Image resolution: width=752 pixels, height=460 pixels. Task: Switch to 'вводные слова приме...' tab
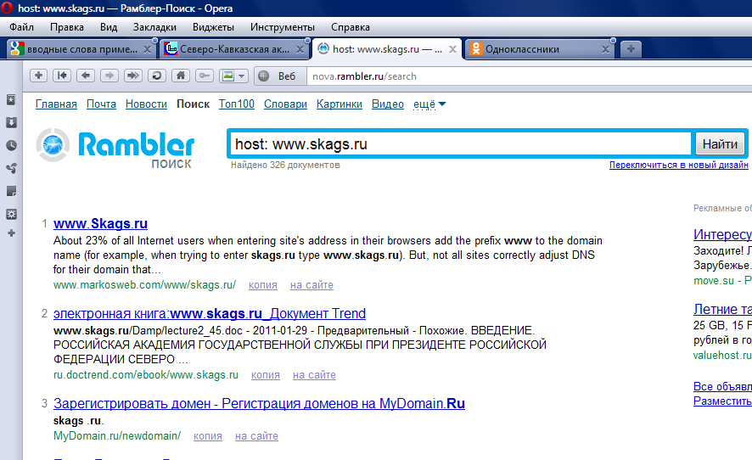82,49
